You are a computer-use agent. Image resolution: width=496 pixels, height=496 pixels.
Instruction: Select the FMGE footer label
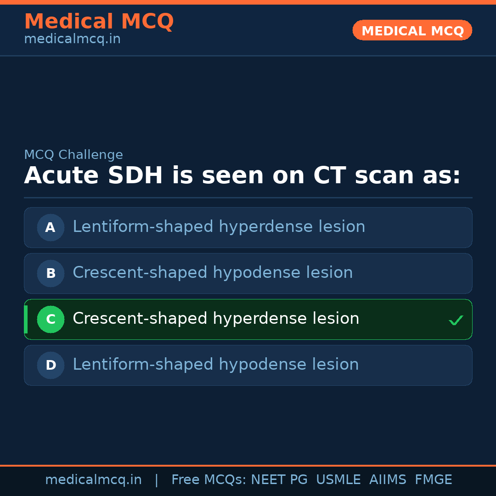point(434,480)
